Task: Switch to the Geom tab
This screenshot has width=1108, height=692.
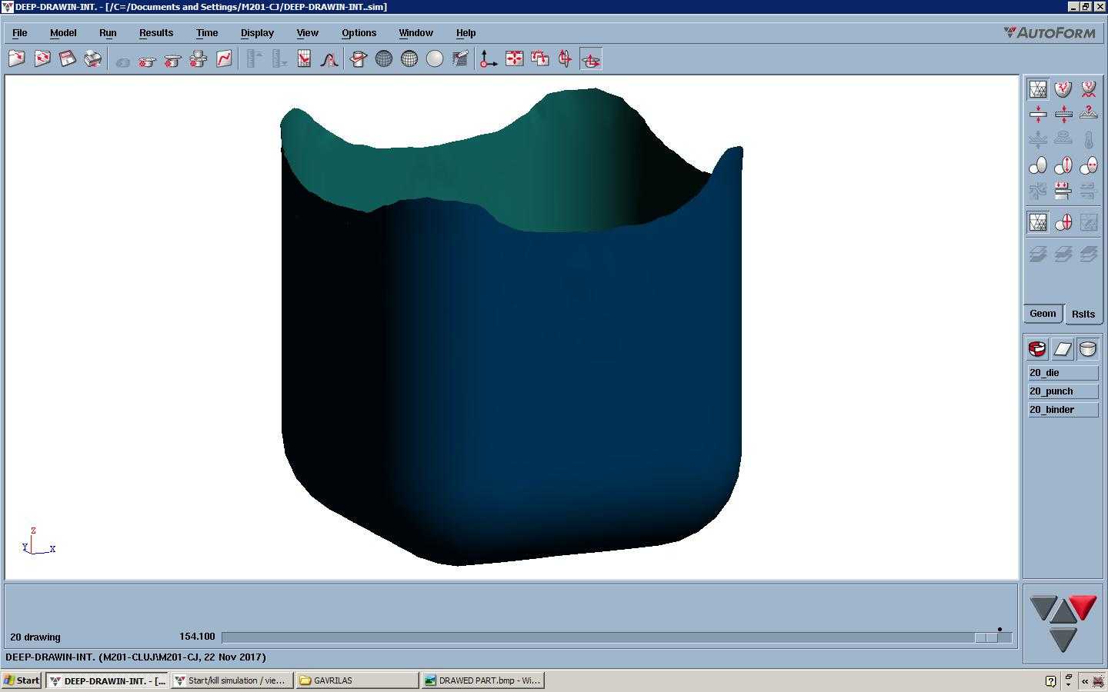Action: (1043, 314)
